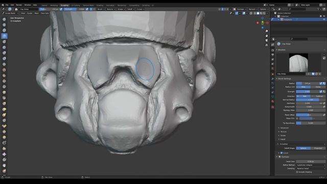Screen dimensions: 327x184
Task: Collapse the Brush Settings panel
Action: coord(284,79)
